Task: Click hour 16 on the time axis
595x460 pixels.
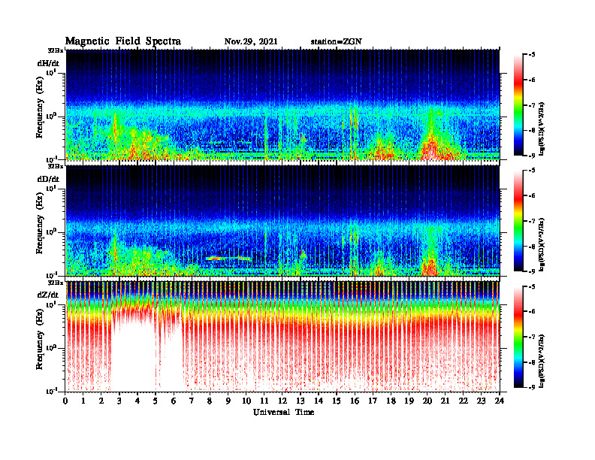Action: (x=355, y=401)
